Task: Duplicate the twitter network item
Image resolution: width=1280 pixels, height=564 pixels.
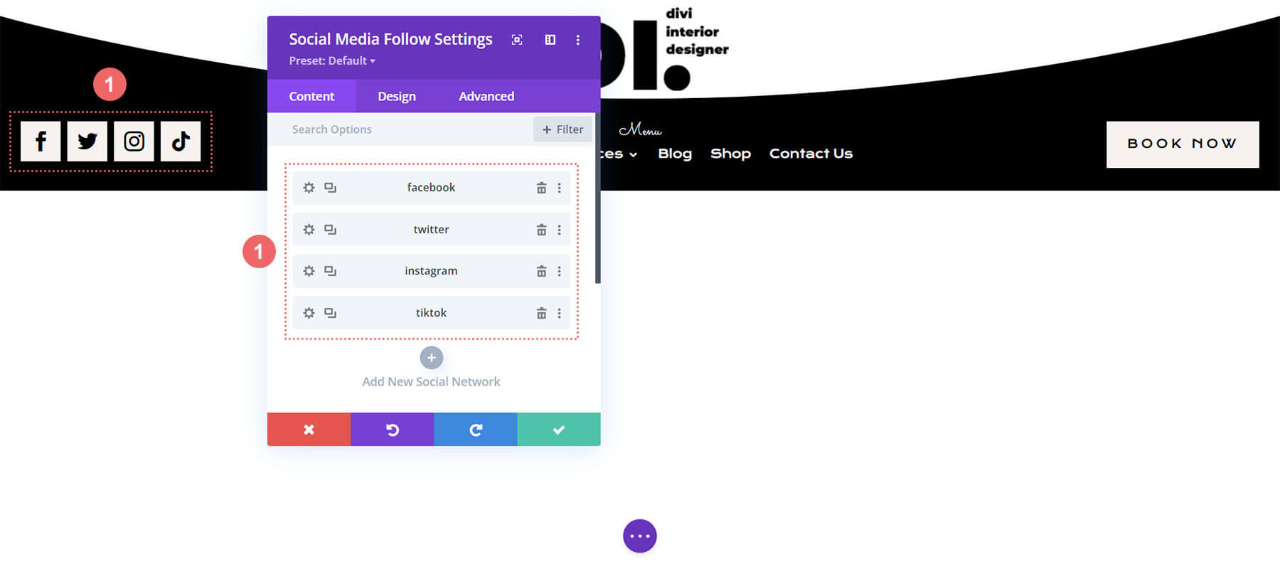Action: (x=330, y=230)
